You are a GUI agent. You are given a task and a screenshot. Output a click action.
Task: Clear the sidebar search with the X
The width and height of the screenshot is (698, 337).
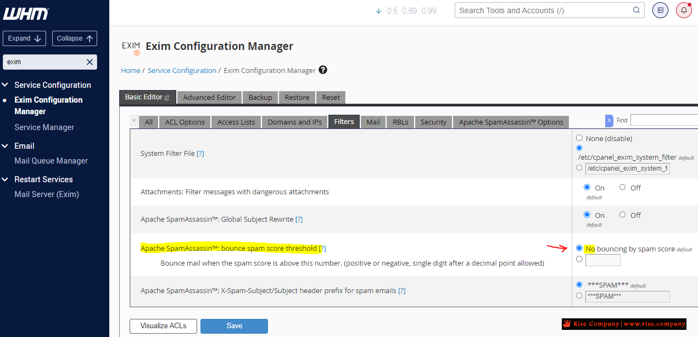(90, 62)
